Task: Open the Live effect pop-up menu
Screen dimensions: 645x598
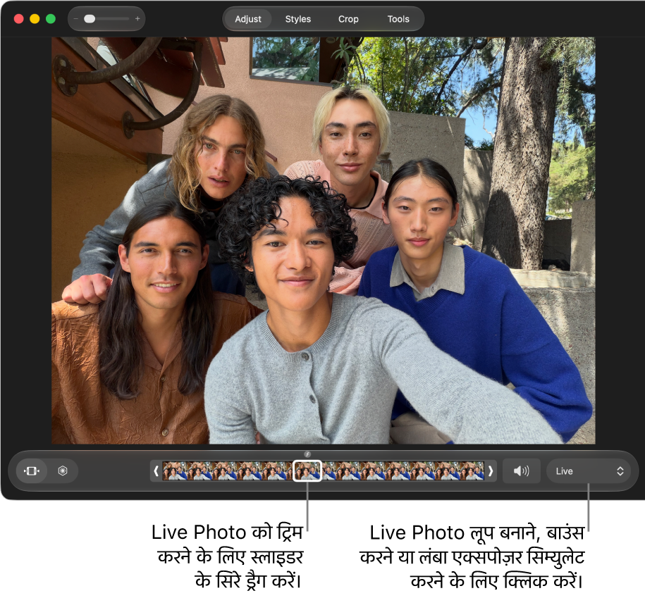Action: pyautogui.click(x=589, y=471)
